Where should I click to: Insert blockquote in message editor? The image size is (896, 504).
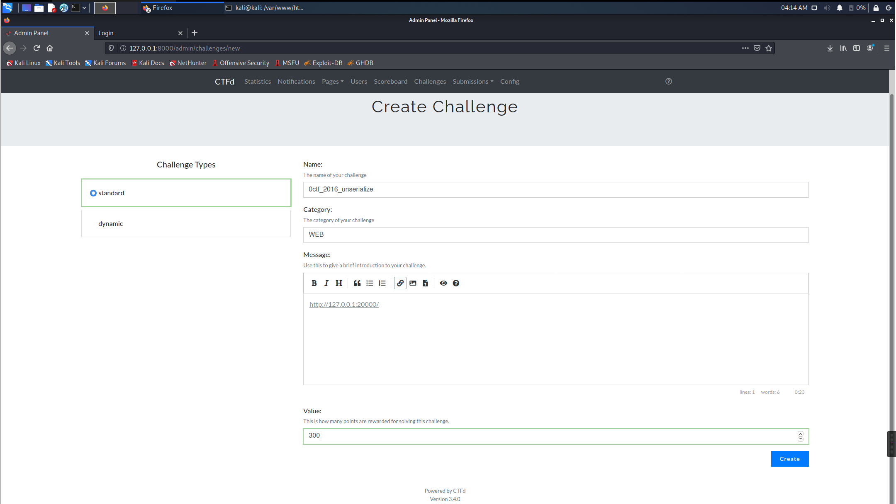[x=357, y=283]
